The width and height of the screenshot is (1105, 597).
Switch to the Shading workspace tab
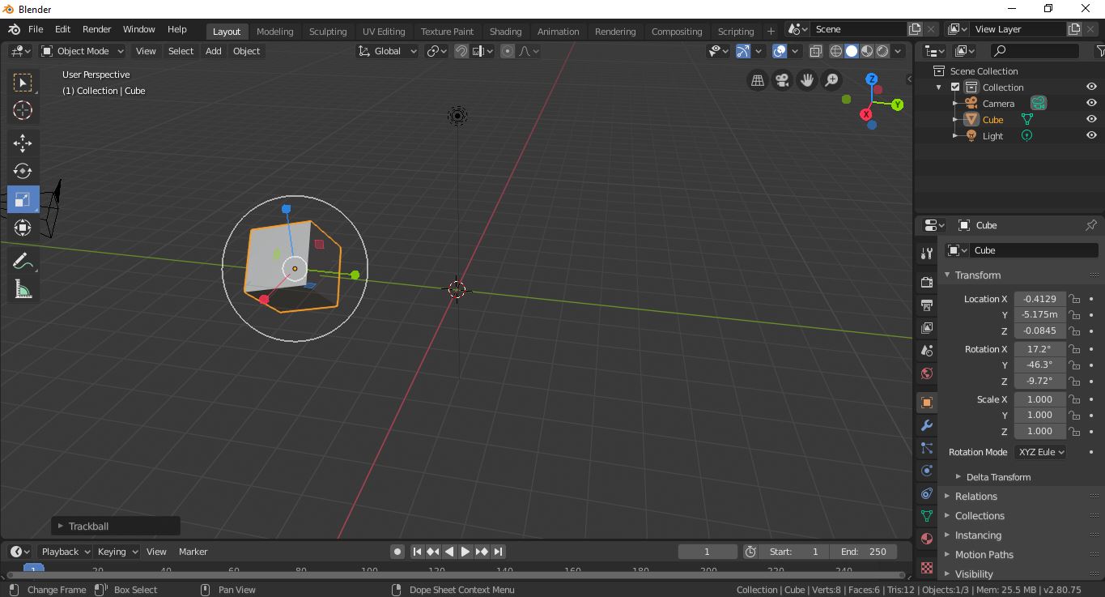click(x=505, y=32)
